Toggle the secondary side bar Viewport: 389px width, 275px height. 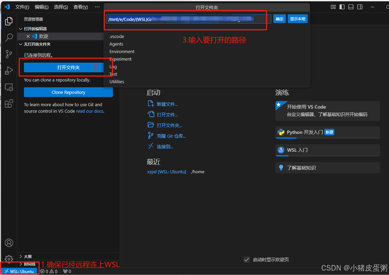[359, 7]
